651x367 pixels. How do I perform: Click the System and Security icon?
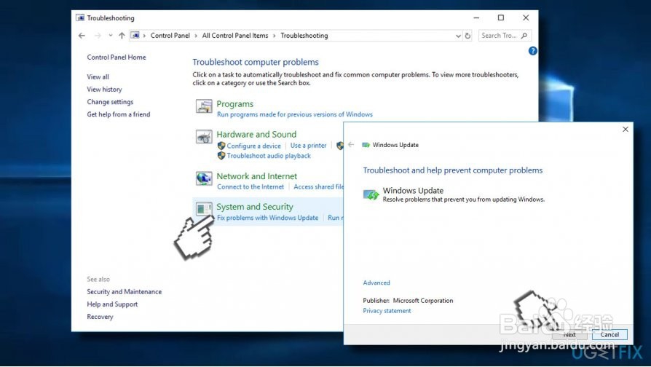204,209
